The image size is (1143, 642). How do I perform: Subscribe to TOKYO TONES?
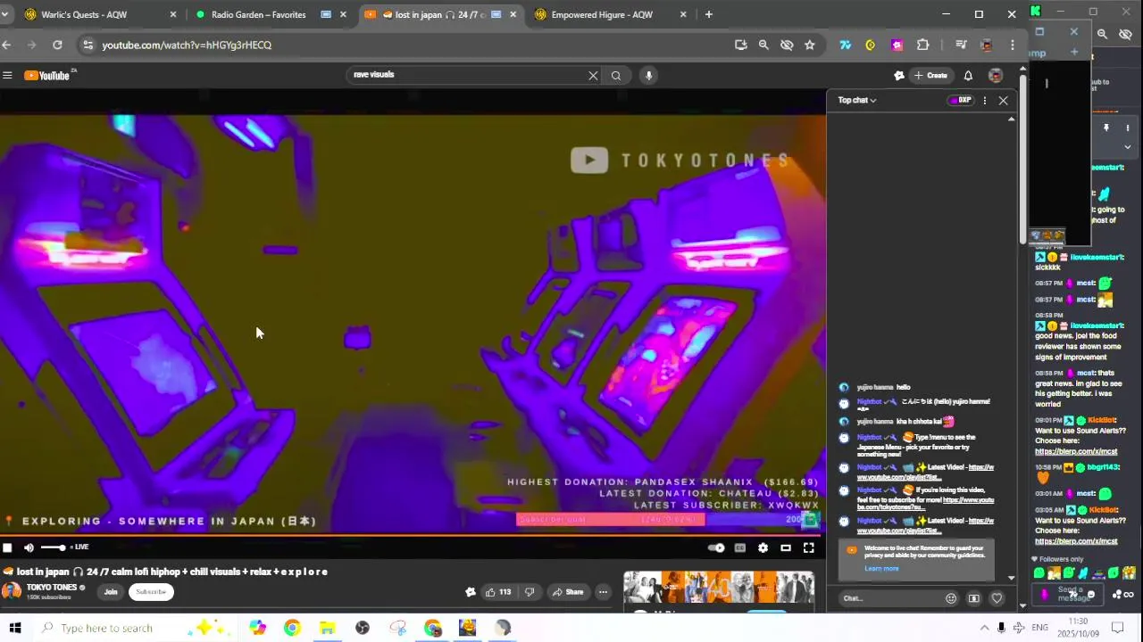point(151,592)
